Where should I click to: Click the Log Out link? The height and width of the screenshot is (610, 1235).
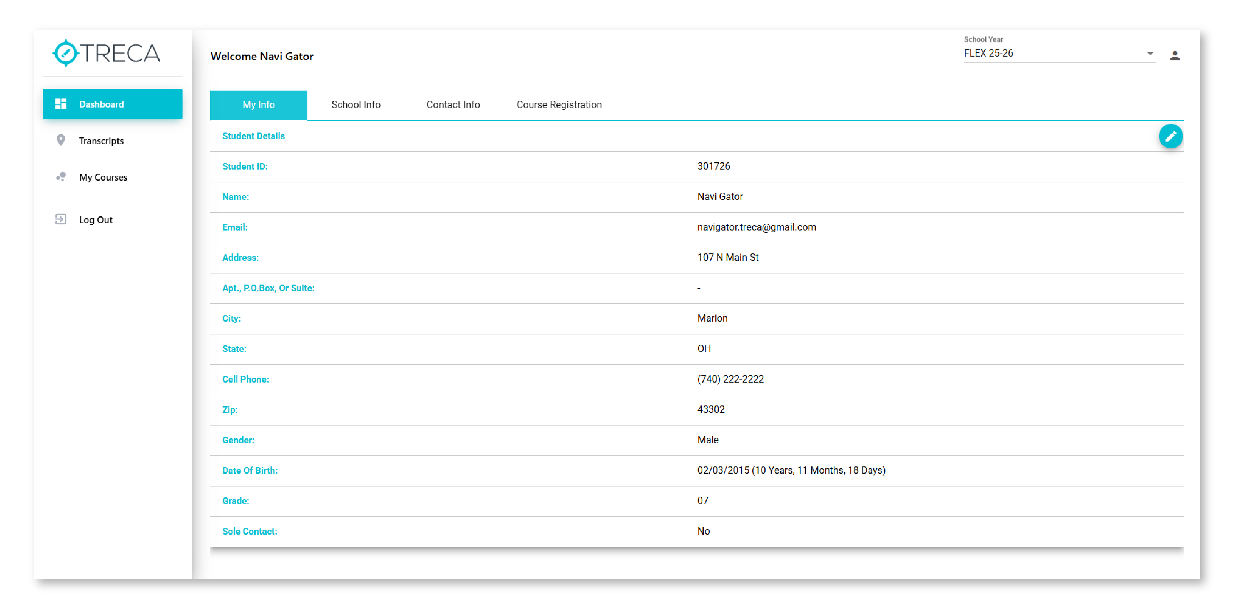point(96,219)
